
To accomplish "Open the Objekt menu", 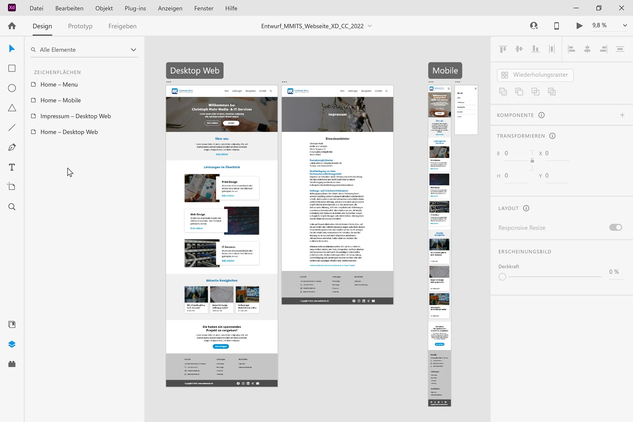I will (104, 8).
